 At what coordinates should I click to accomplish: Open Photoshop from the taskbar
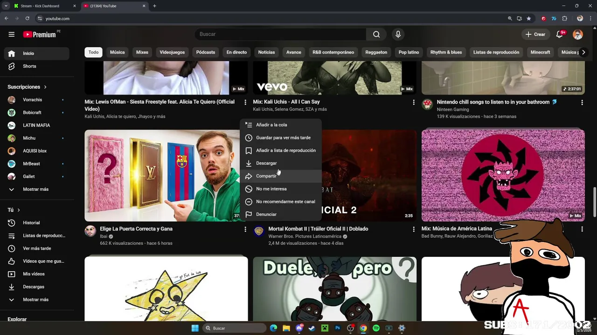[x=338, y=328]
